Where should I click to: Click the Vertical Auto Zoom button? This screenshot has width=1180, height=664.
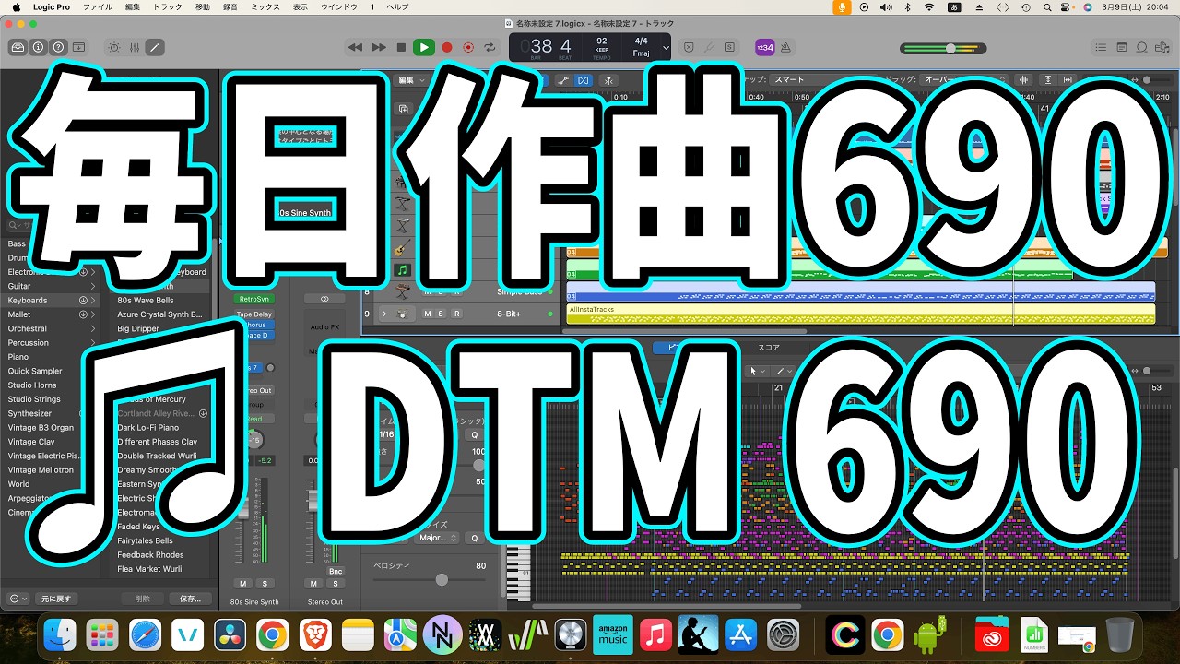pyautogui.click(x=1049, y=80)
